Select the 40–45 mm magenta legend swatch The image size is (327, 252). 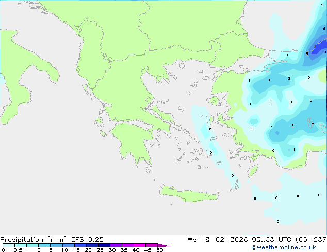coord(140,245)
